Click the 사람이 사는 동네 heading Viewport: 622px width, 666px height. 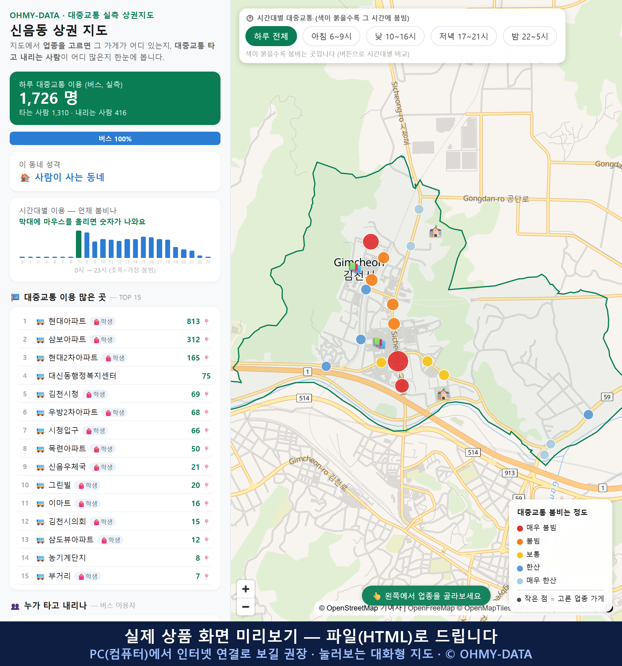pos(70,177)
